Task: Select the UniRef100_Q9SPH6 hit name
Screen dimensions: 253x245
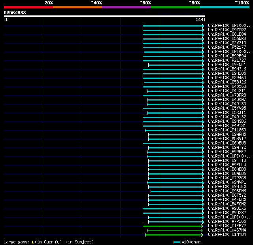Action: coord(227,191)
